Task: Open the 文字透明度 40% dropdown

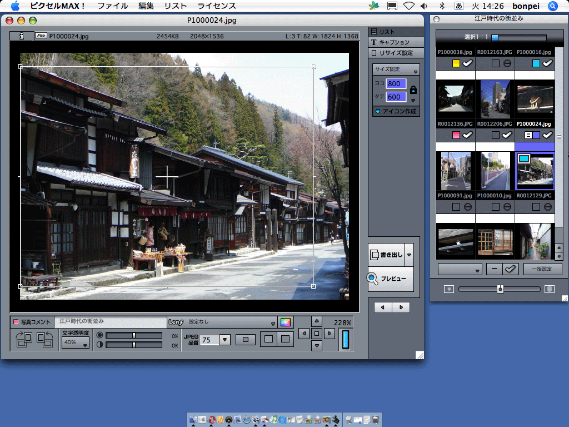Action: (76, 342)
